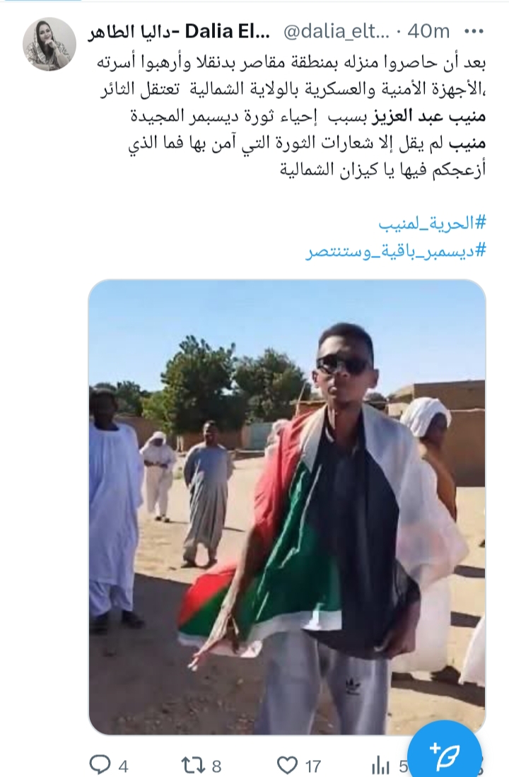
Task: Like the tweet with the heart icon
Action: pyautogui.click(x=288, y=764)
